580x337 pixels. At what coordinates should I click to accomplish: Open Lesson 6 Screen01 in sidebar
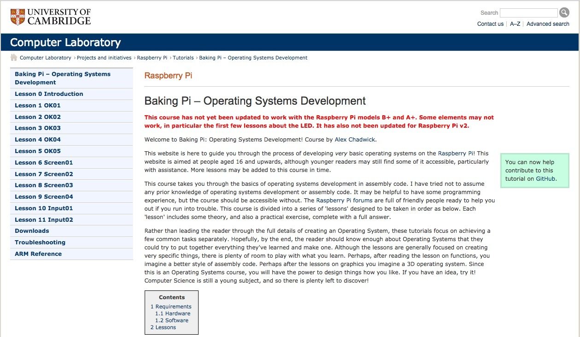[71, 163]
